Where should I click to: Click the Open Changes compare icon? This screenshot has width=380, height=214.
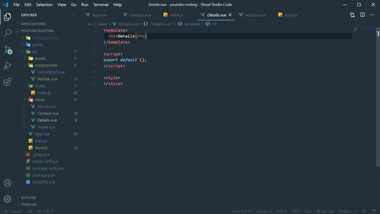[x=352, y=15]
